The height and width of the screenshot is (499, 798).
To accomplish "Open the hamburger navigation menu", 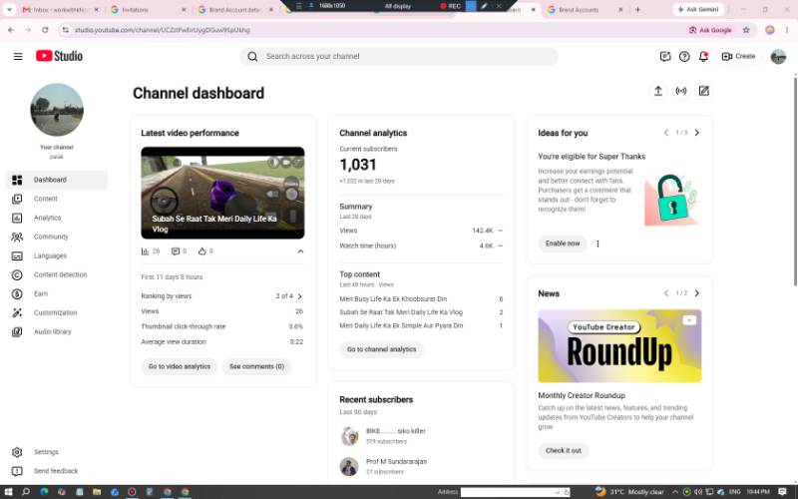I will [x=18, y=57].
